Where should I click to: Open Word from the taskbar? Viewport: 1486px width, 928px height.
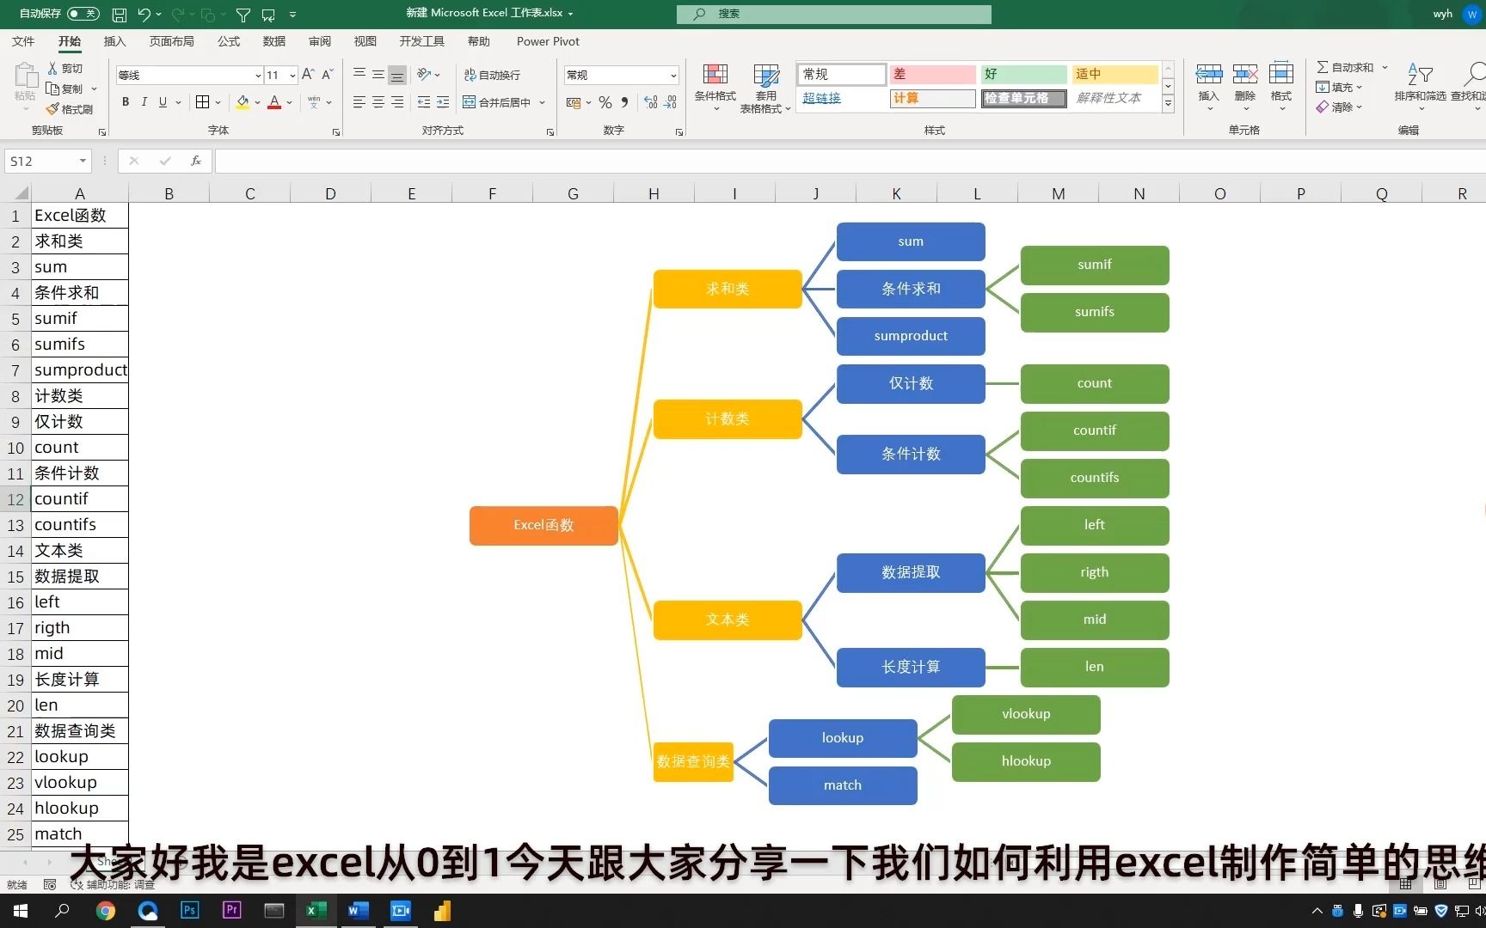(358, 911)
